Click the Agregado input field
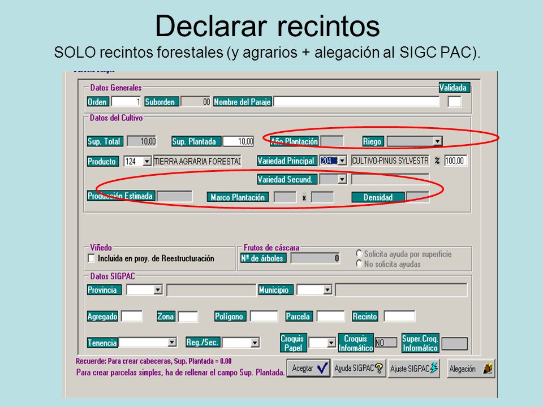 tap(132, 317)
